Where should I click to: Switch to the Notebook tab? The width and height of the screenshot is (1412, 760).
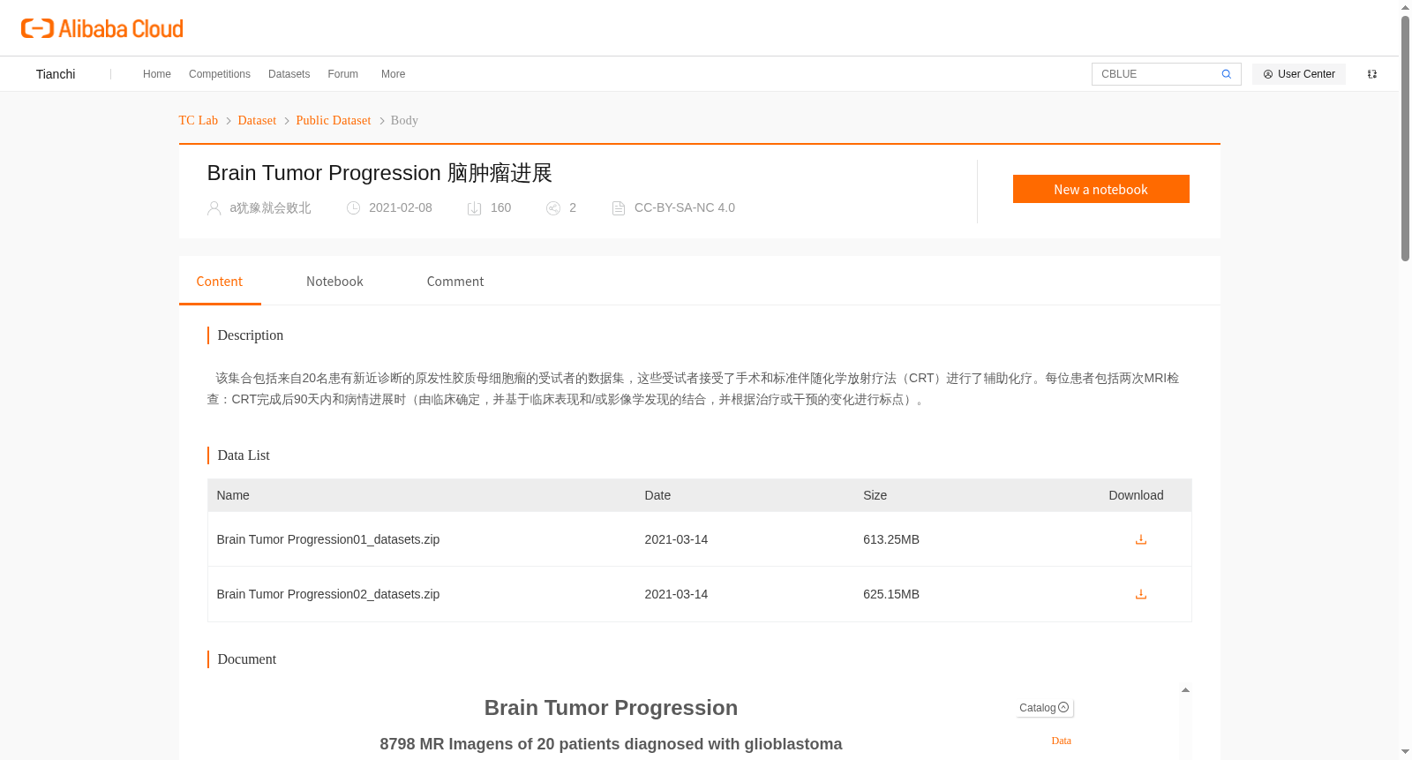[x=334, y=282]
